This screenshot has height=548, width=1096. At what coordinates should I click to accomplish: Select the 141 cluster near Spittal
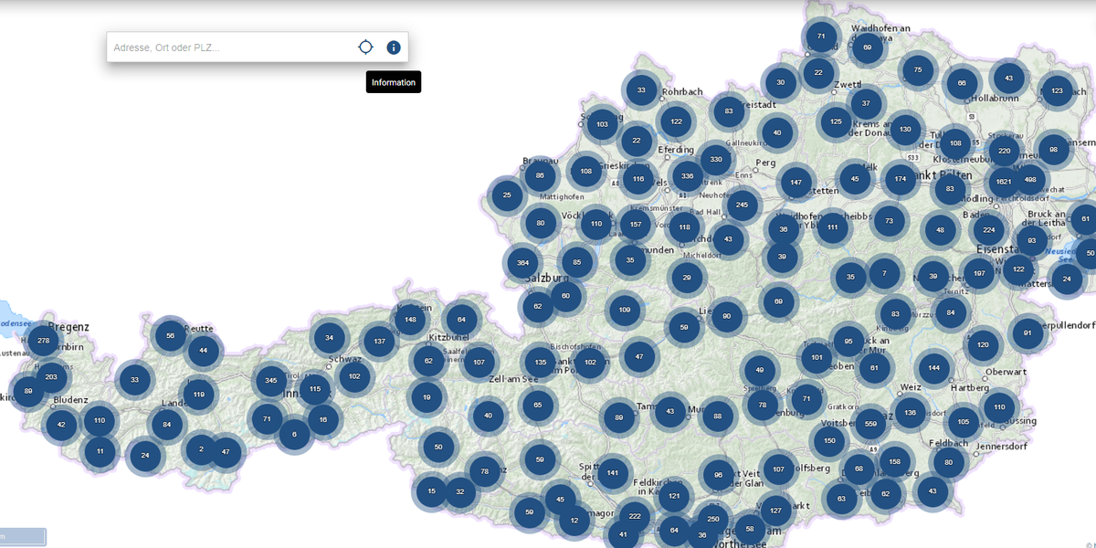tap(612, 474)
